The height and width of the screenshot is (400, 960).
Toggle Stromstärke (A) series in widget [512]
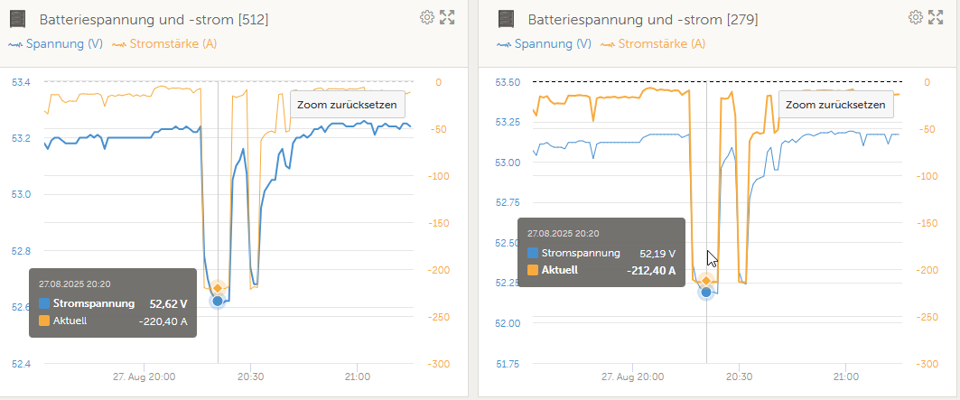point(164,43)
